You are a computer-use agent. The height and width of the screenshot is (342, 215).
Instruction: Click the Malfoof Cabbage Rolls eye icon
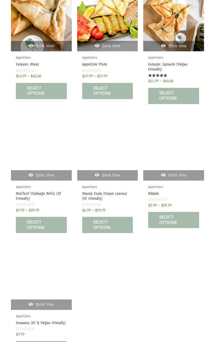pyautogui.click(x=31, y=175)
